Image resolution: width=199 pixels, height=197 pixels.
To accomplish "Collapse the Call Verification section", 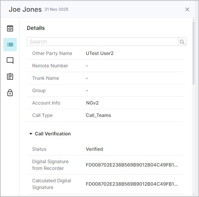I will coord(31,134).
